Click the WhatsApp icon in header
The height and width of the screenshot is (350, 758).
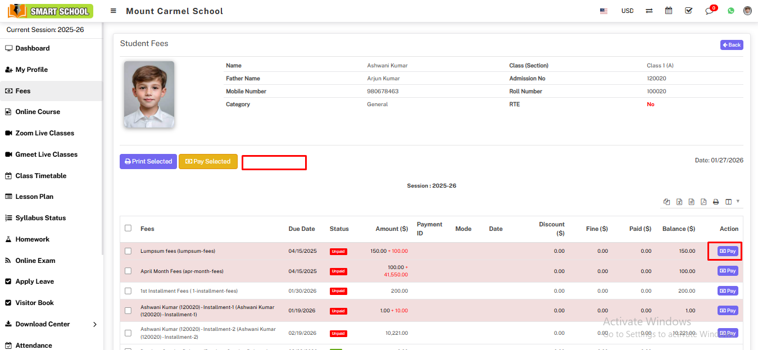[x=730, y=11]
